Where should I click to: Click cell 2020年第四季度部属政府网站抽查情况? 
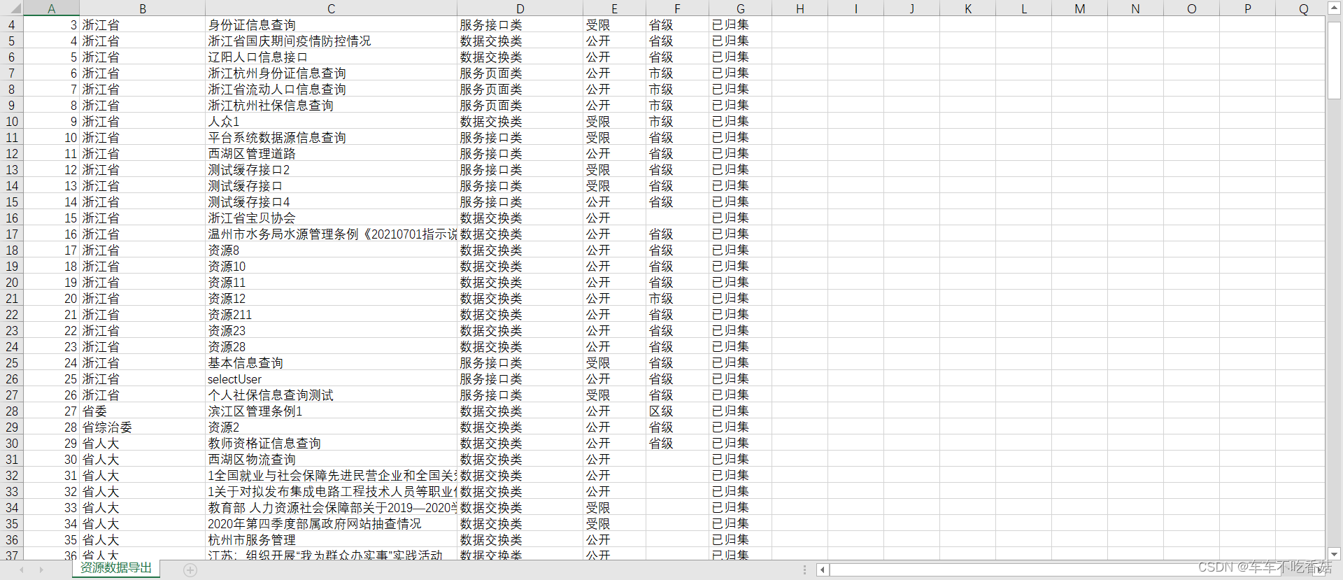332,523
